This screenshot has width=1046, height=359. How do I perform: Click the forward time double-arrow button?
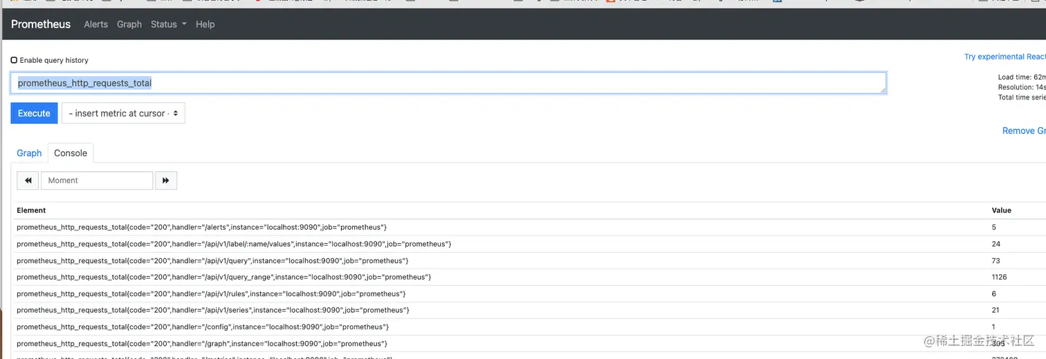point(166,180)
